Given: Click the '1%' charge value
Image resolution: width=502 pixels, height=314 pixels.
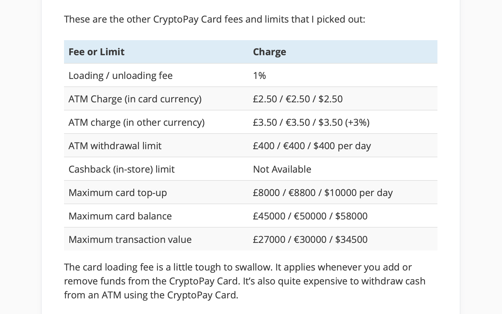Looking at the screenshot, I should click(259, 76).
